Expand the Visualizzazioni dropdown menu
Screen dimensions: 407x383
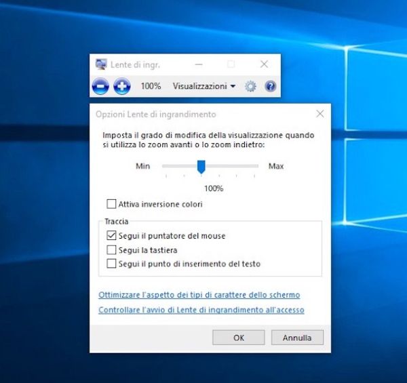[x=204, y=87]
